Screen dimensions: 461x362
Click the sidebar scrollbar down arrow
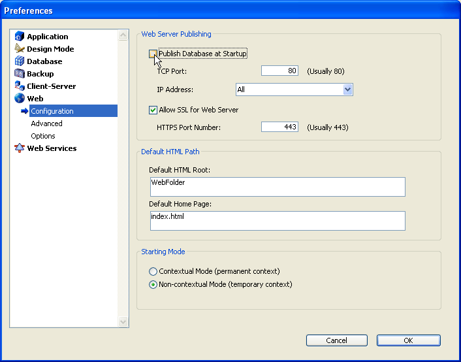click(x=123, y=321)
